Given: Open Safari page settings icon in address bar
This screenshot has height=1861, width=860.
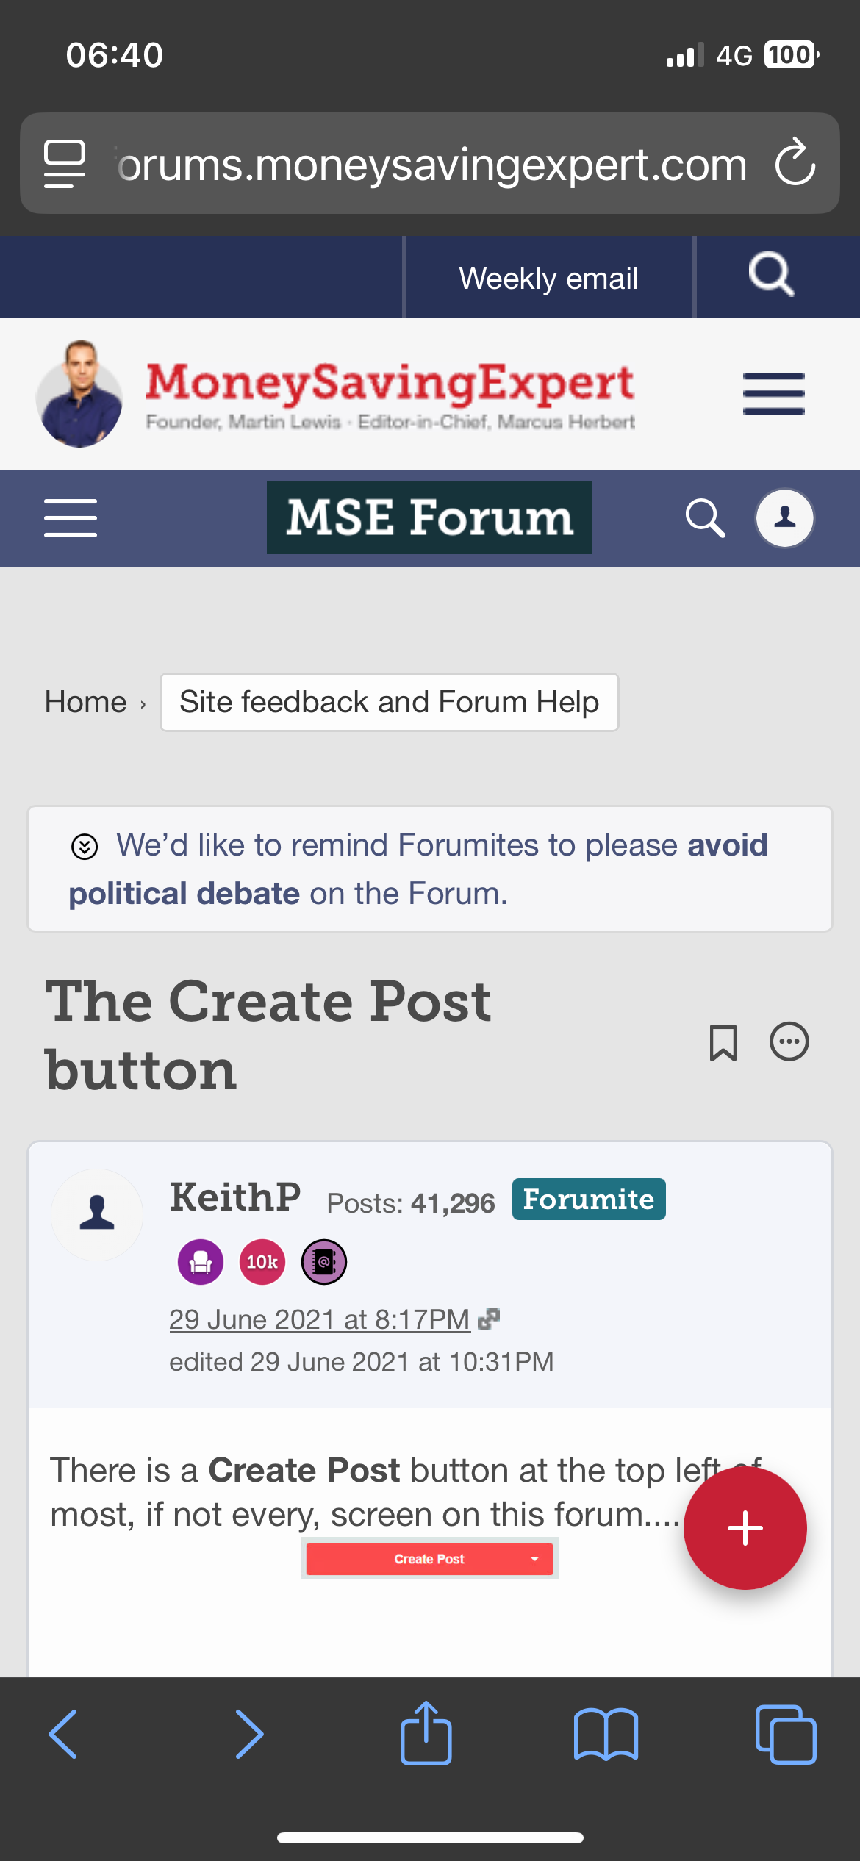Looking at the screenshot, I should click(65, 163).
